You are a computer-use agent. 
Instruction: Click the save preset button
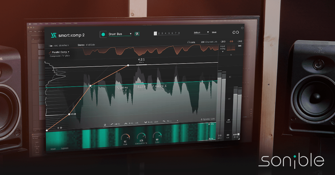(214, 32)
